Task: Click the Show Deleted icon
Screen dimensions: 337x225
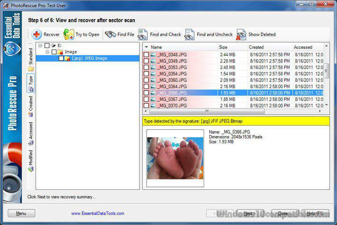Action: tap(242, 34)
